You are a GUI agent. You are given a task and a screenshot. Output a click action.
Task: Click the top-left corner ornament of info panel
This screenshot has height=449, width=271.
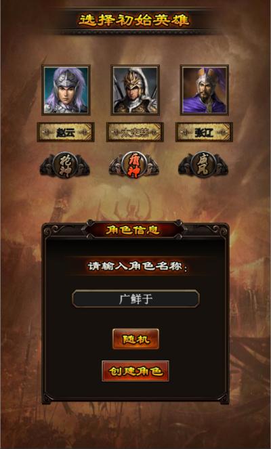click(x=51, y=230)
